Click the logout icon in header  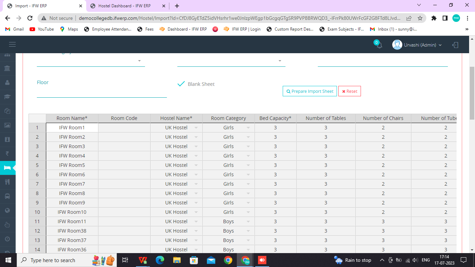455,45
